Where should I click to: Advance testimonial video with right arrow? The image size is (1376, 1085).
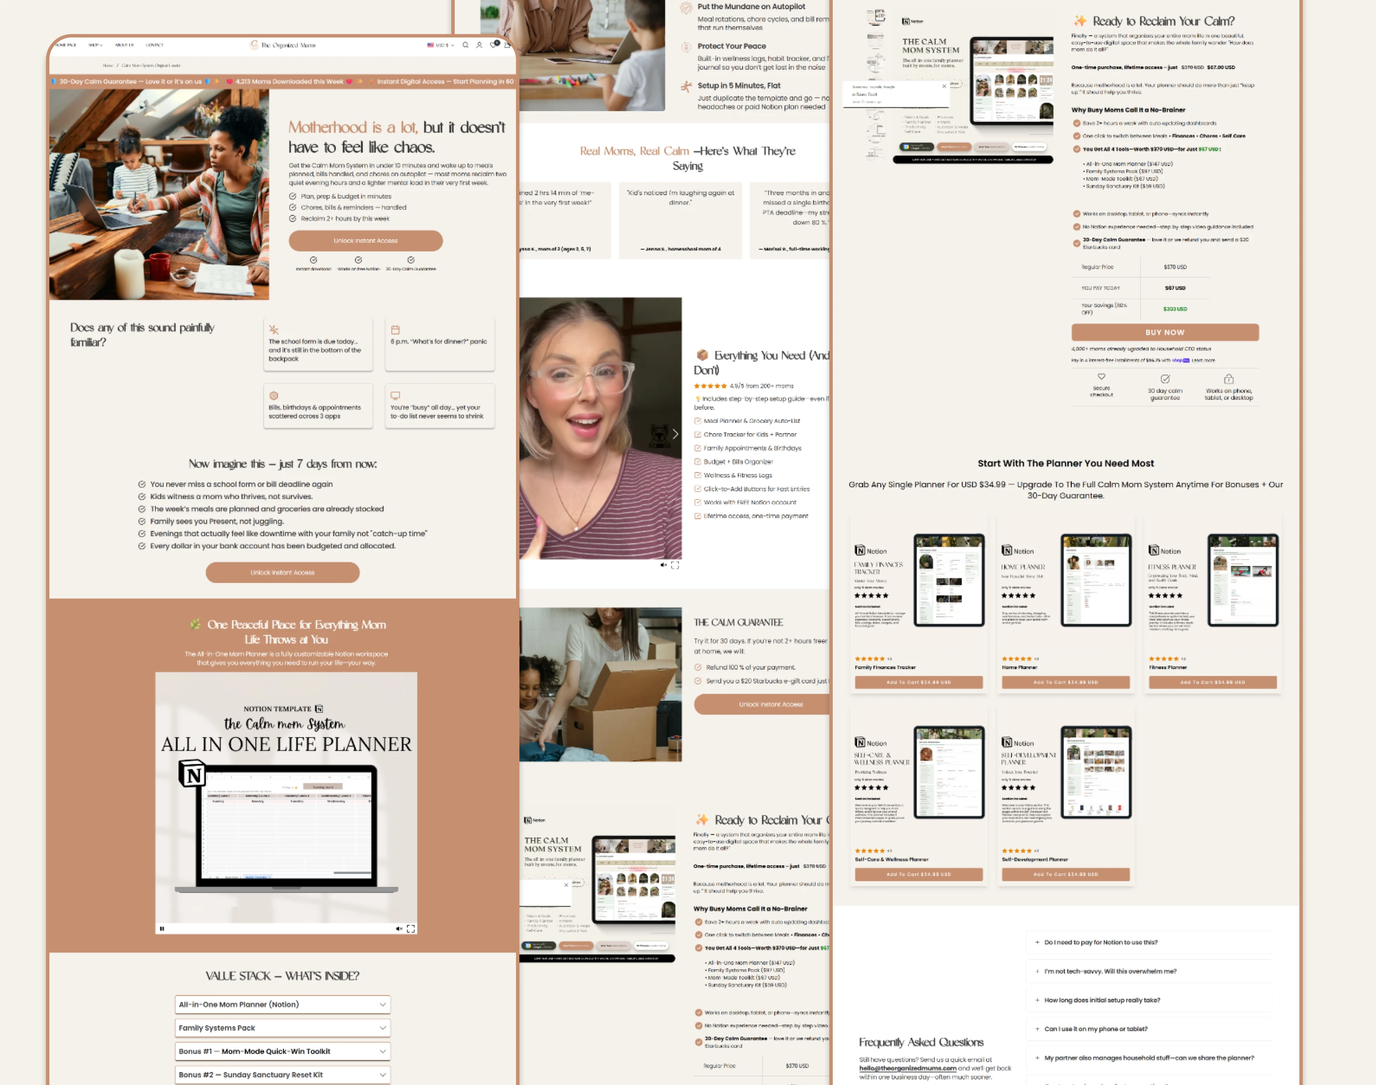point(675,434)
